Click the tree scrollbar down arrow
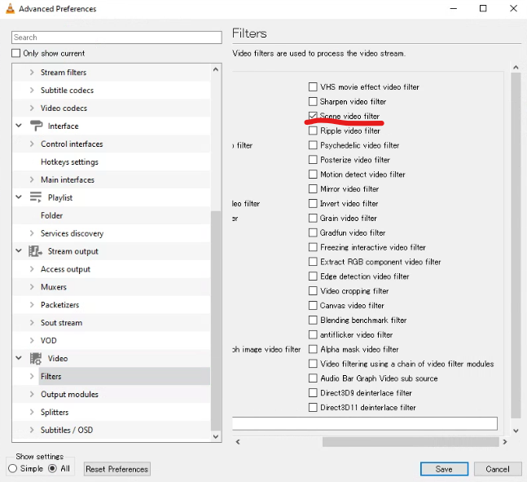Viewport: 527px width, 482px height. 216,436
